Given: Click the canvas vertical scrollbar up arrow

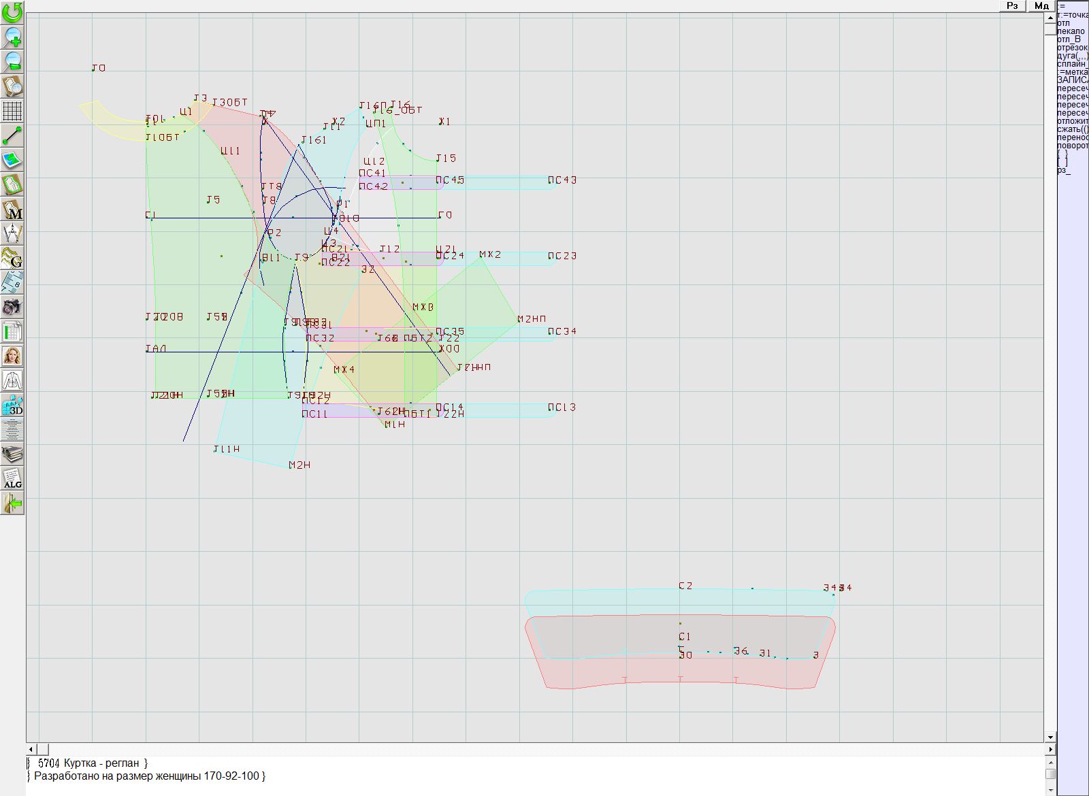Looking at the screenshot, I should coord(1050,17).
